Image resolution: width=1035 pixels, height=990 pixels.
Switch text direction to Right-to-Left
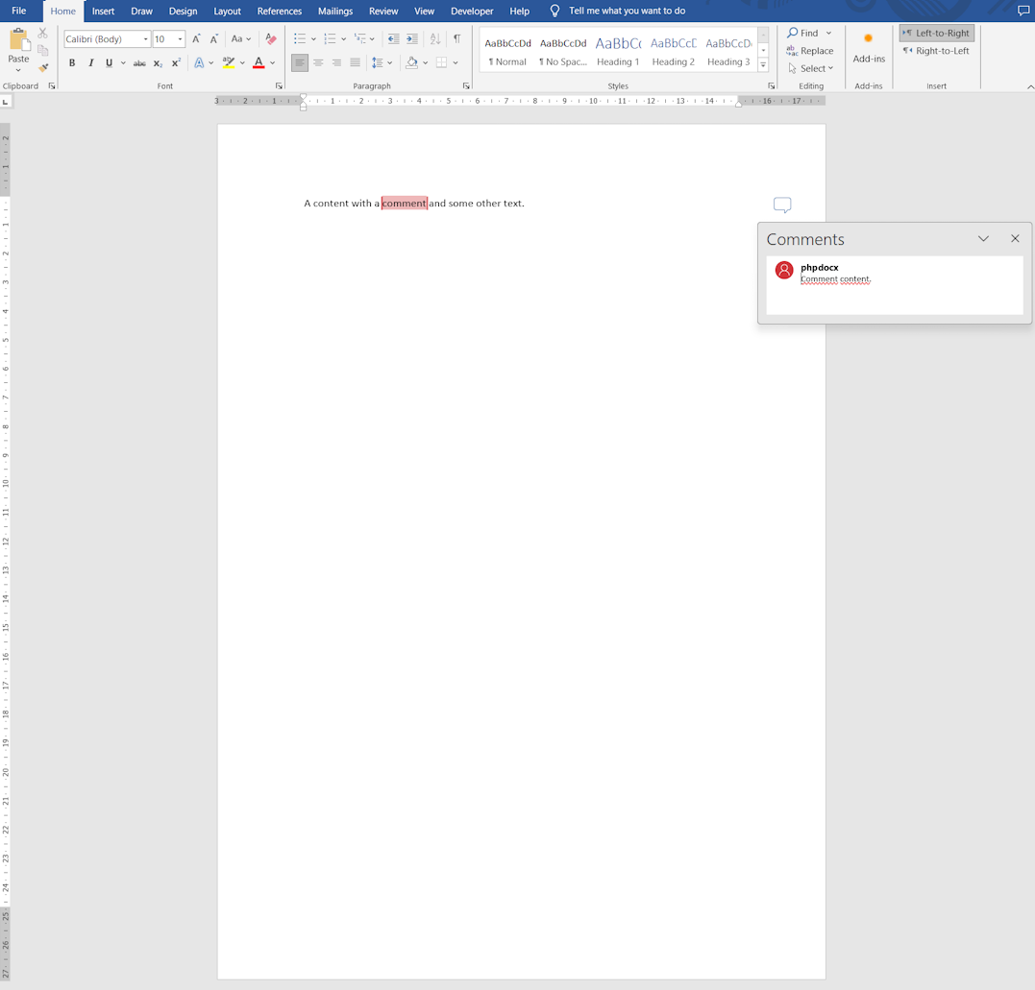coord(936,51)
